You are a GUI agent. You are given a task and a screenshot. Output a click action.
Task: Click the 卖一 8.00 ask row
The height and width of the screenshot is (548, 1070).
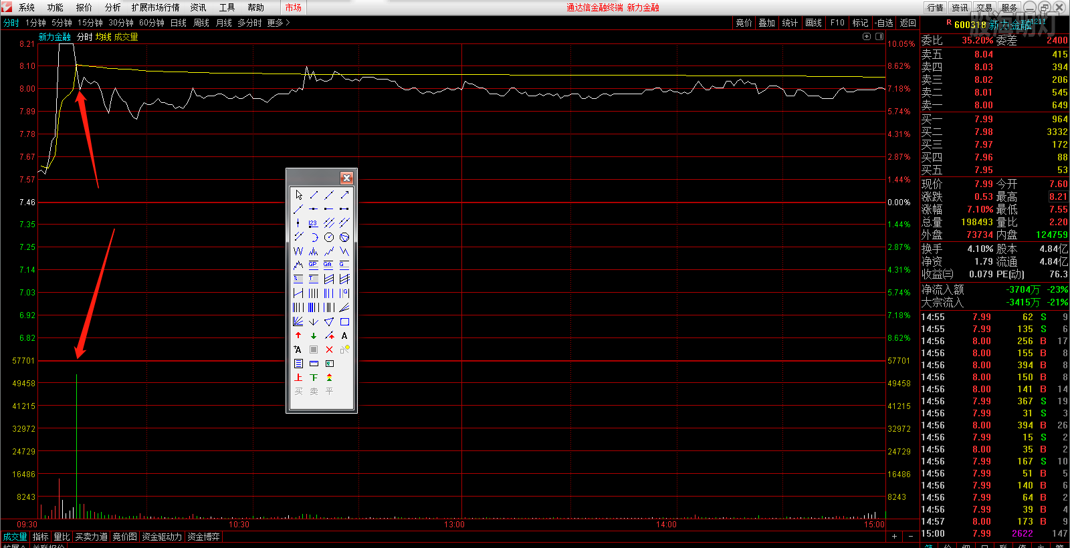[x=994, y=105]
